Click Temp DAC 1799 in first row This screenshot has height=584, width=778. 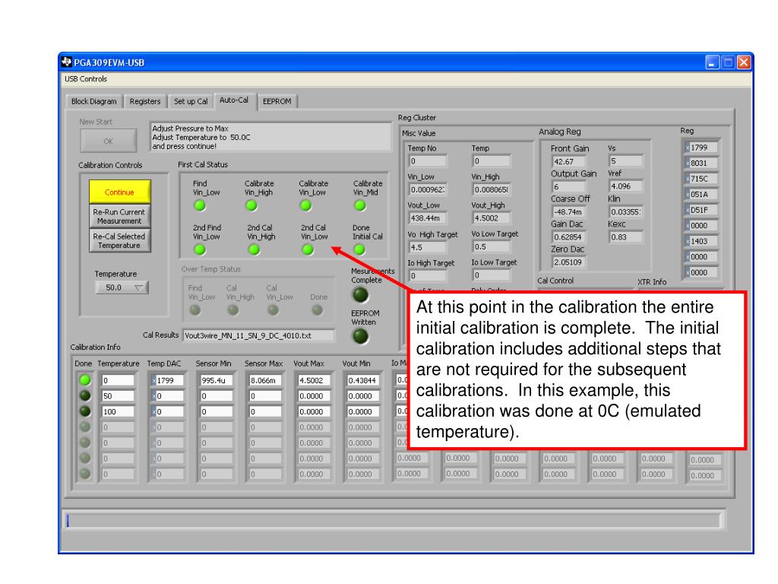click(168, 380)
